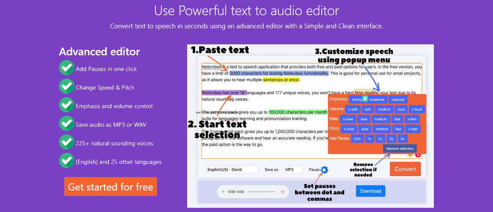Screen dimensions: 493x212
Task: Set Rate row to x-fast
Action: tap(412, 119)
